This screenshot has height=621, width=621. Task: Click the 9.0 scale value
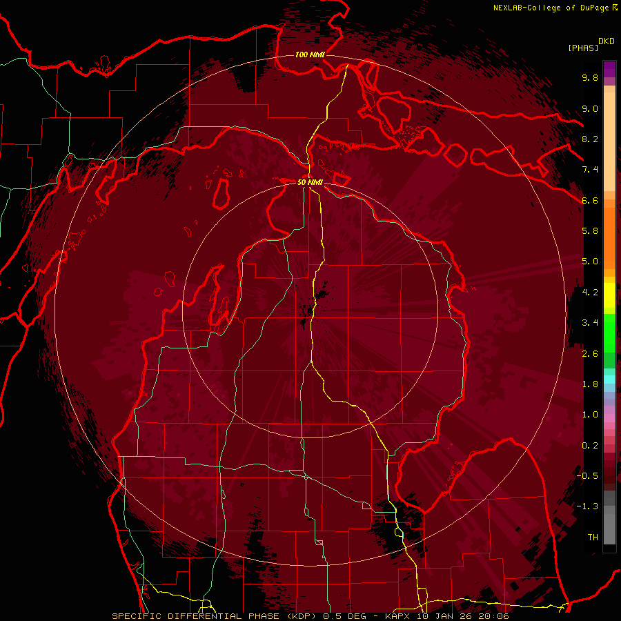coord(590,108)
